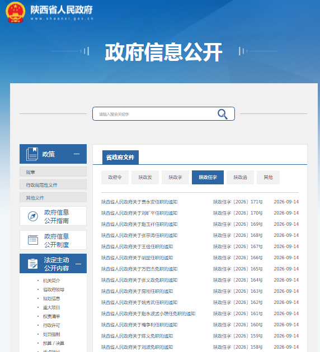This screenshot has width=320, height=352.
Task: Open the 陈义免职 notice link
Action: (x=137, y=336)
